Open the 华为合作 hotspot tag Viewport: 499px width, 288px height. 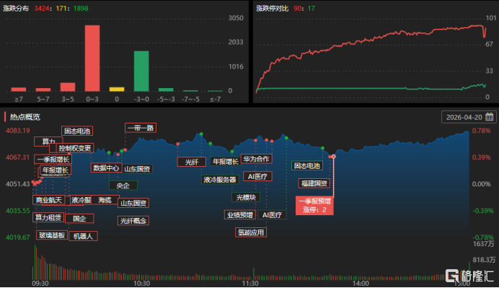257,159
